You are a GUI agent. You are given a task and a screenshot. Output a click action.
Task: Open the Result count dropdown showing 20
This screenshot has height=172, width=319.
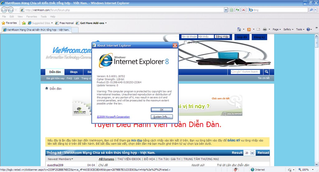(249, 153)
